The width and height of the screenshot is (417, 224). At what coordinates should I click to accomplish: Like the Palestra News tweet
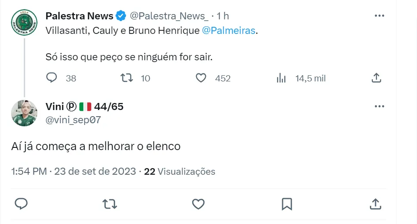pos(201,78)
